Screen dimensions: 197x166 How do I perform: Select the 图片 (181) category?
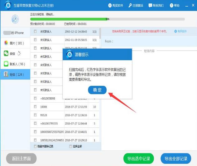15,43
